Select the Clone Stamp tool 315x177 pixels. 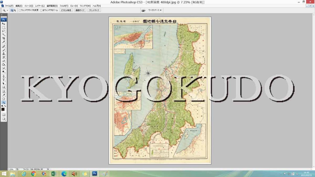pyautogui.click(x=4, y=54)
